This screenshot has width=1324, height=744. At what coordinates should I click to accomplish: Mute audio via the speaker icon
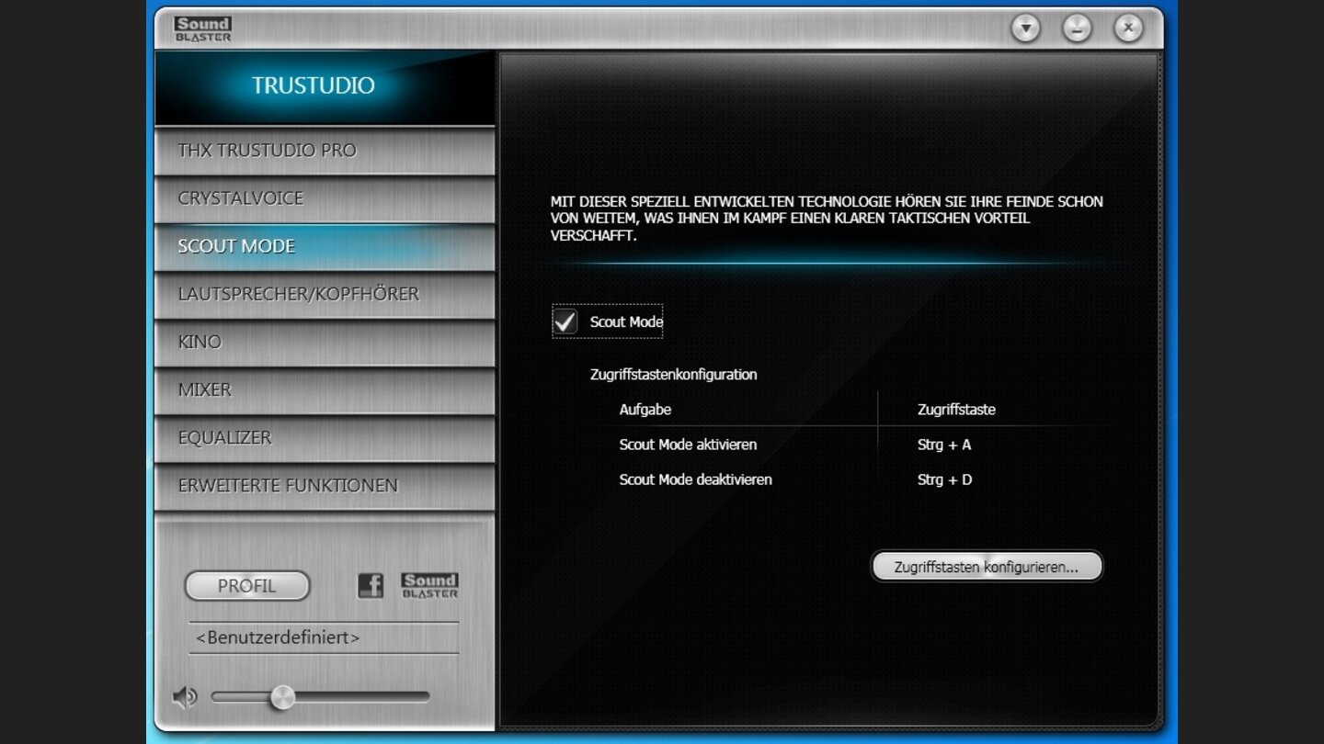click(185, 697)
